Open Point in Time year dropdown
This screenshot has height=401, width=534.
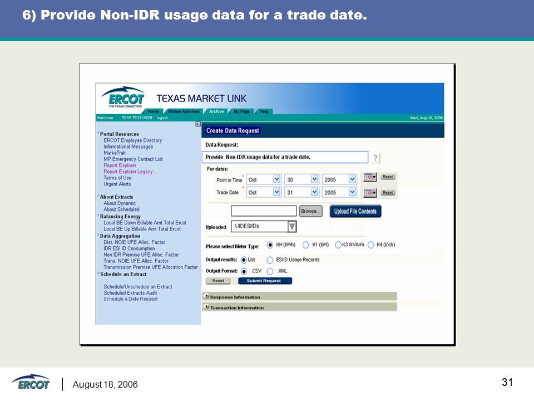coord(353,179)
